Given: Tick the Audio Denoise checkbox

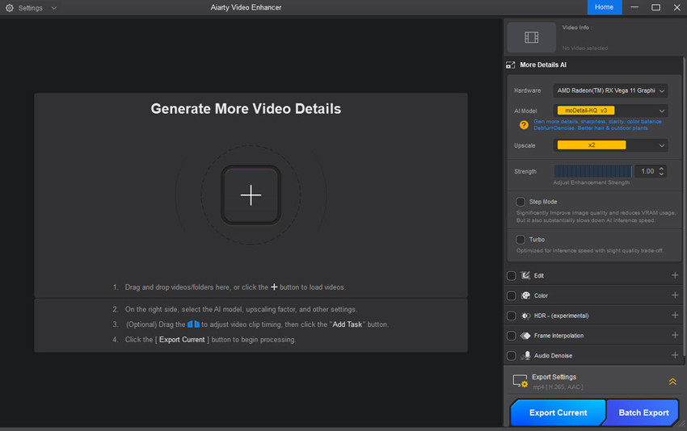Looking at the screenshot, I should pos(512,356).
